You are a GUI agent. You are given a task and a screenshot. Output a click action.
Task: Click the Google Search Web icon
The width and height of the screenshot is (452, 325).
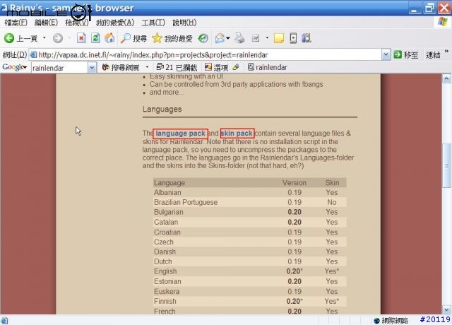(x=106, y=67)
